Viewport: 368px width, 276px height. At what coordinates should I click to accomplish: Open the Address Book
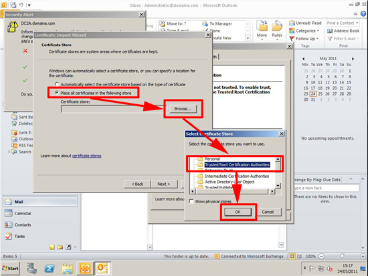343,31
